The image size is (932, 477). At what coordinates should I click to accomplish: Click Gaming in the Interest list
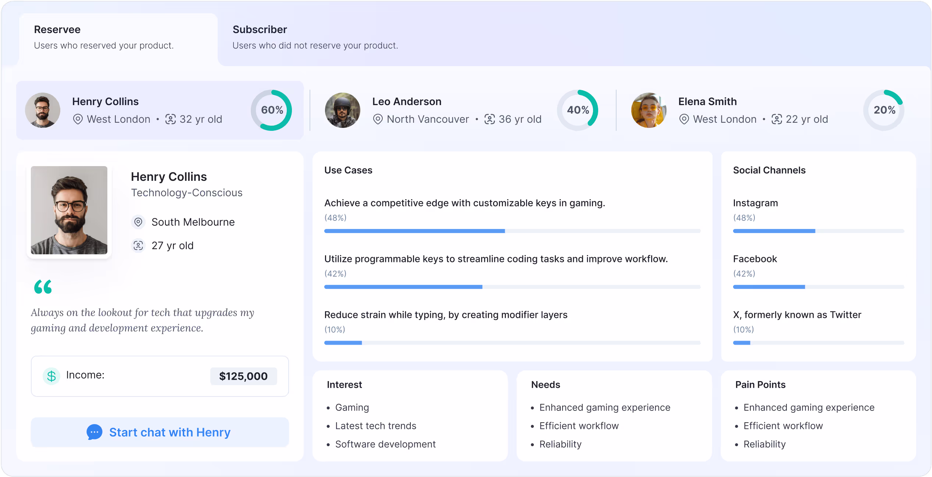tap(352, 407)
